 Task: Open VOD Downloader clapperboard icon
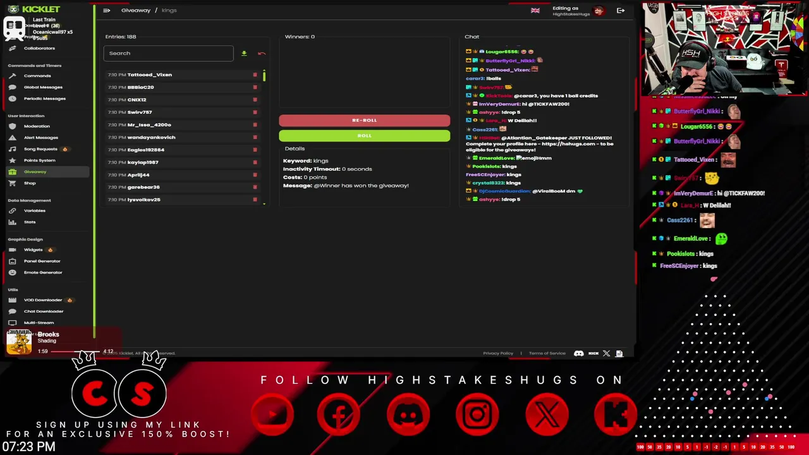13,300
